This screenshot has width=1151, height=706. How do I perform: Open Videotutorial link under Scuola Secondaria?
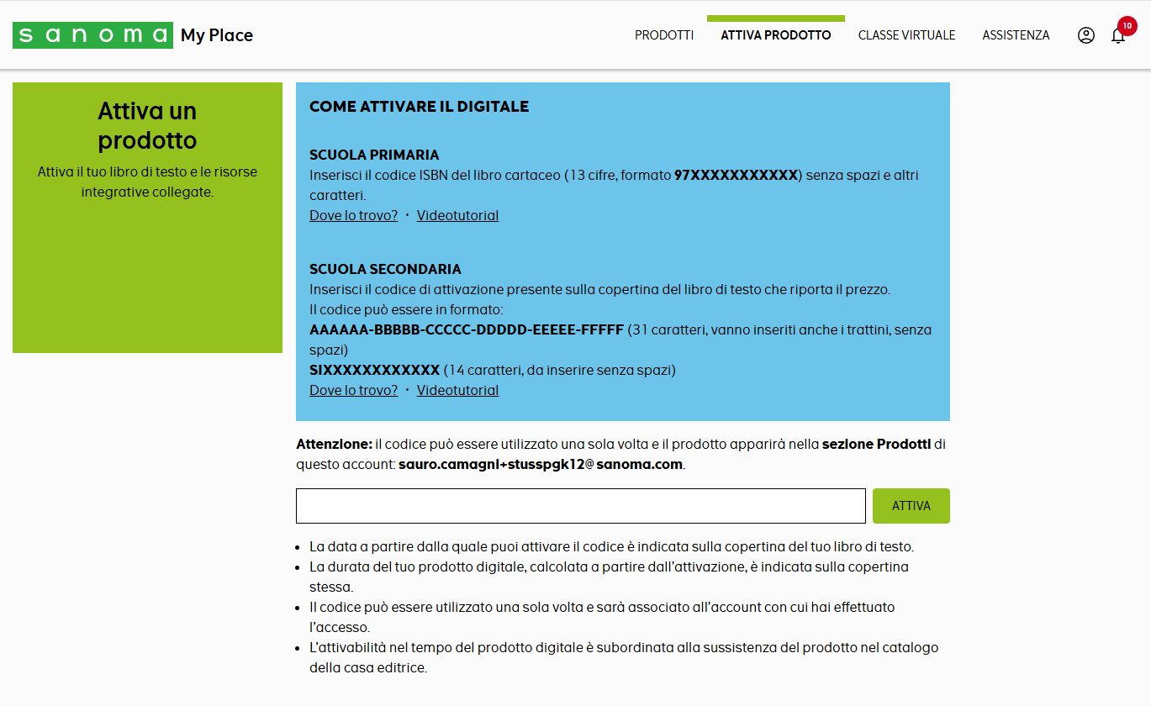pos(457,390)
